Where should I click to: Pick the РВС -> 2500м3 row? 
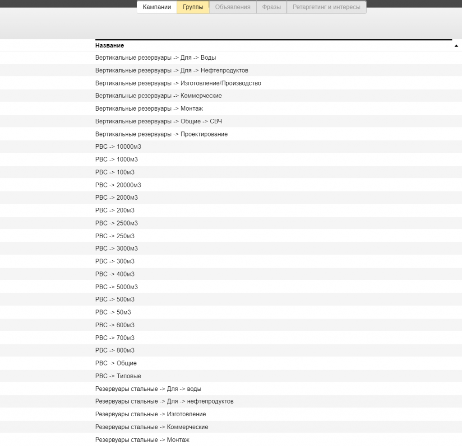coord(116,223)
